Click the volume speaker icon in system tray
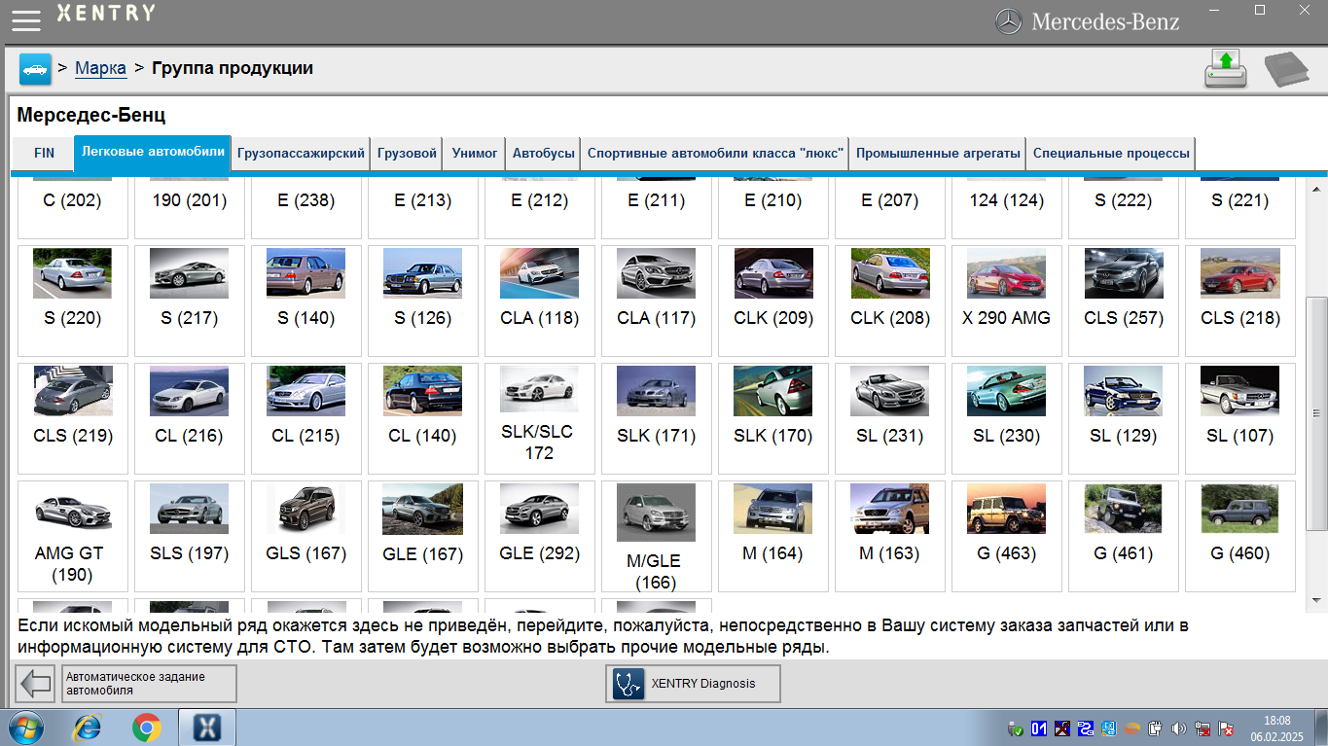The image size is (1328, 746). click(1178, 728)
